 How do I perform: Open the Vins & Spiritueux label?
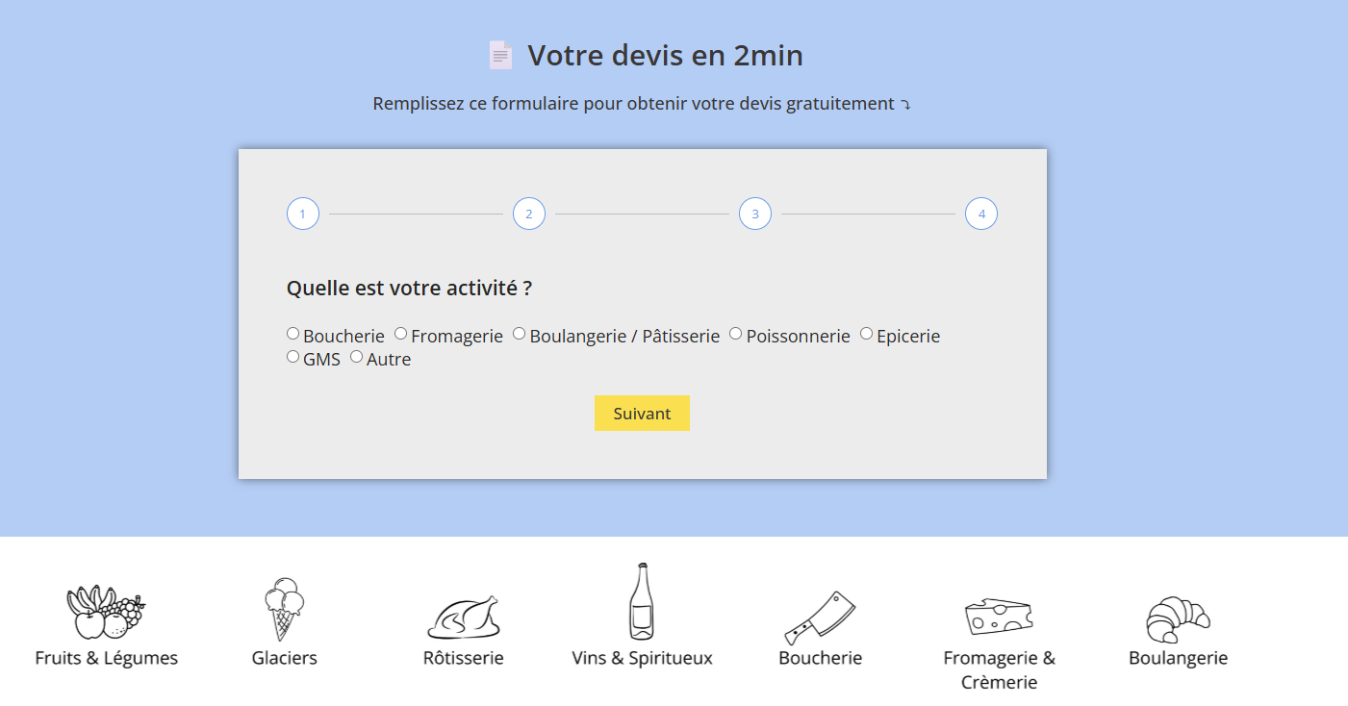pos(643,659)
